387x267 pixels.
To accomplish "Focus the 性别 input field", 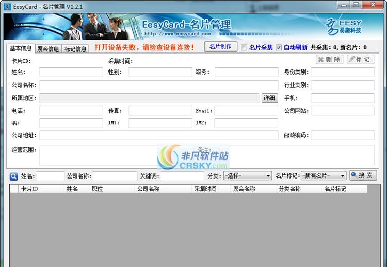I will (x=160, y=72).
